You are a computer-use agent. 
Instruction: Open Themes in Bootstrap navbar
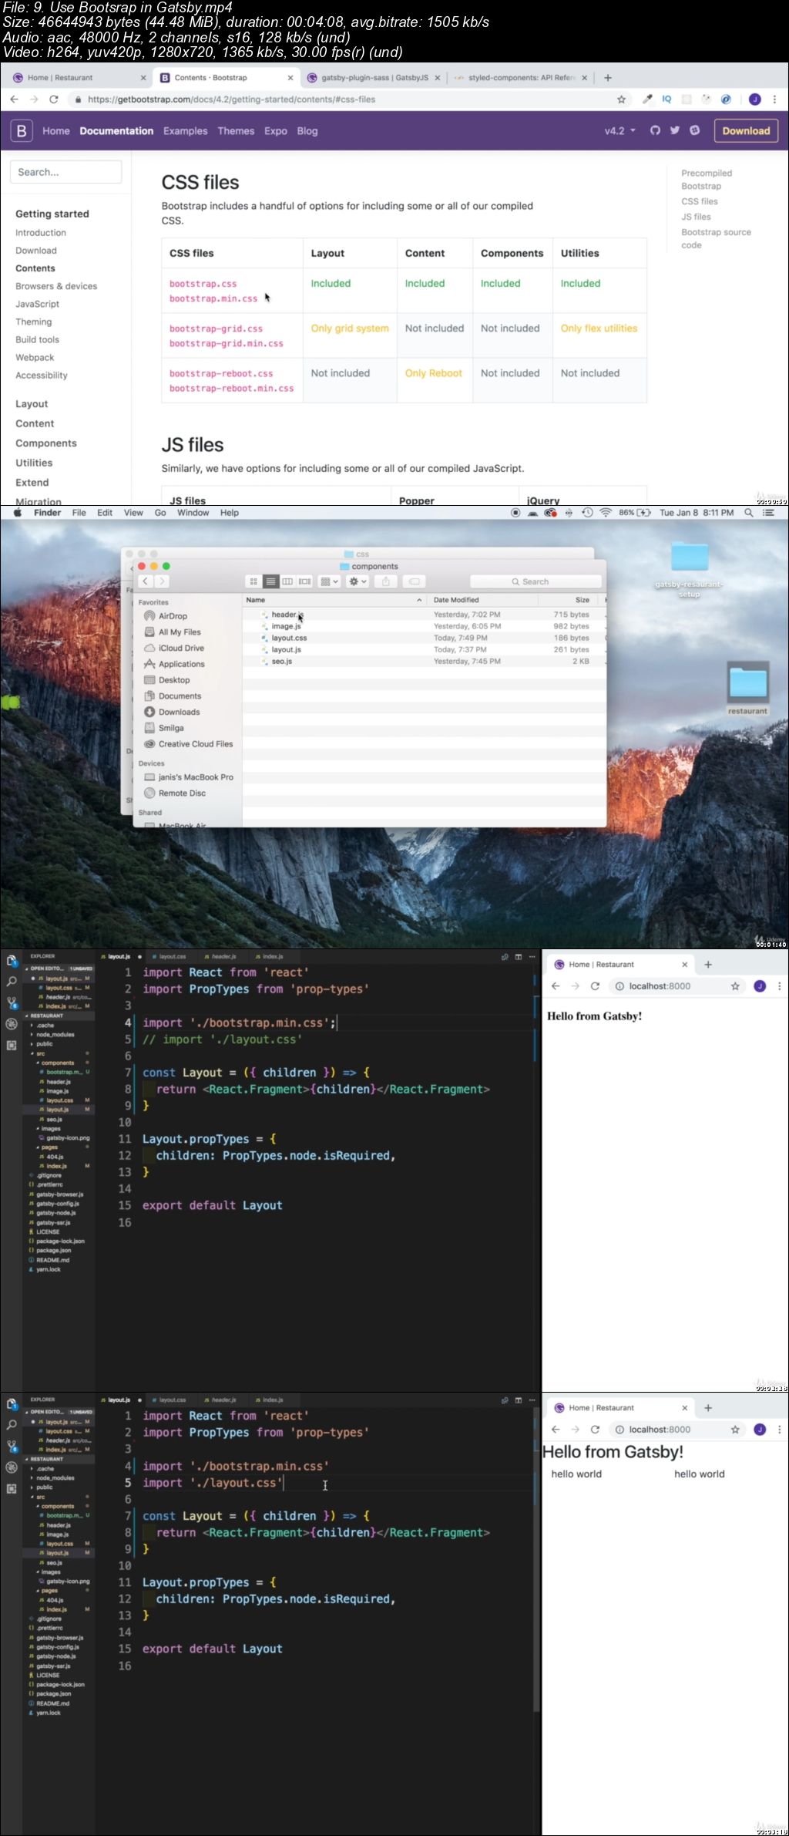point(236,131)
